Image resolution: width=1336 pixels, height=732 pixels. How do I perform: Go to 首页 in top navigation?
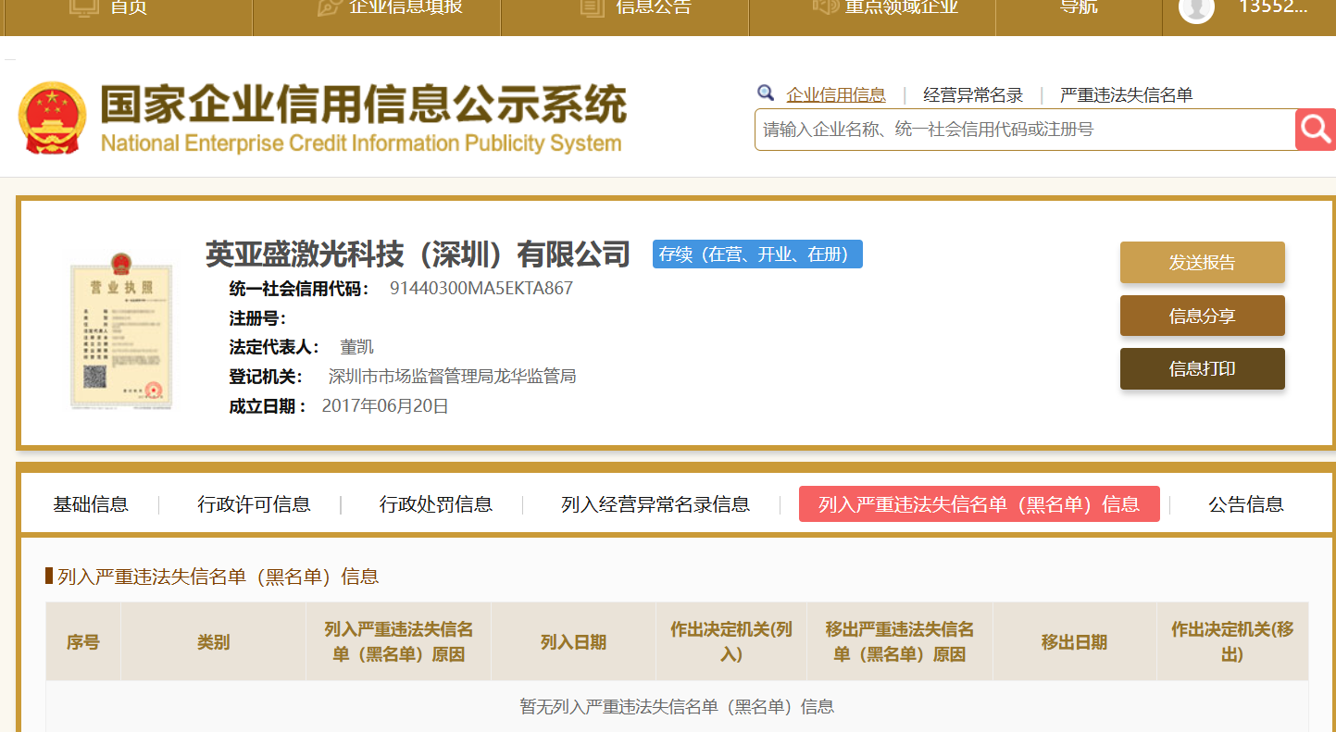(128, 7)
